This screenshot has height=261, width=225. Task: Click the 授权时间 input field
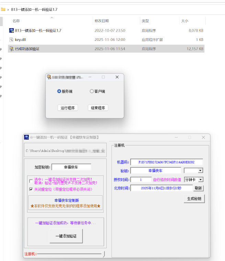point(141,180)
